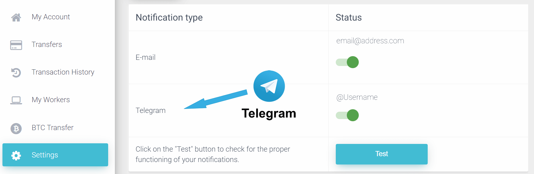Click the Test notifications button
The width and height of the screenshot is (534, 174).
[382, 154]
